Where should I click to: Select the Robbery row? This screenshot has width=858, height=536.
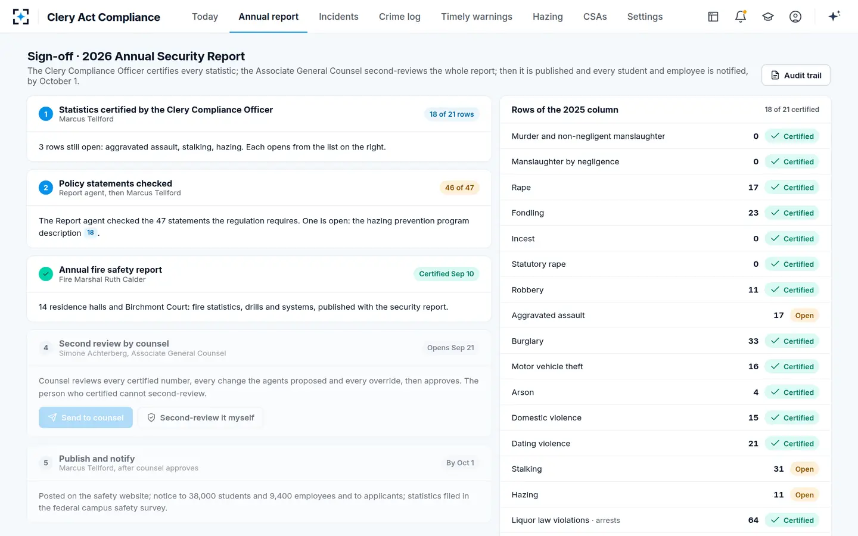[665, 290]
